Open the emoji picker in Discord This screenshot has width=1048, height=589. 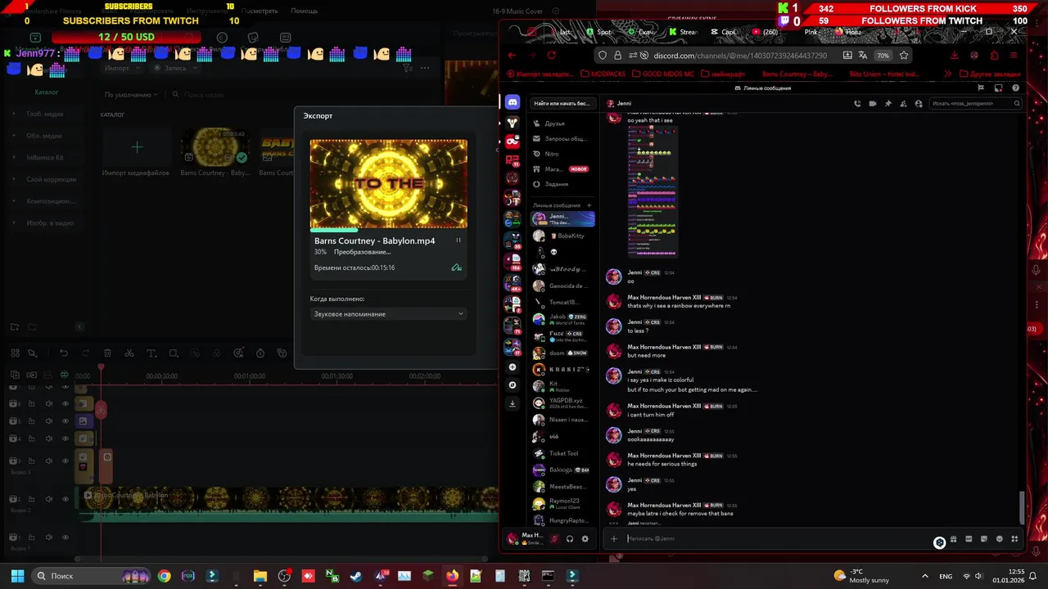click(999, 539)
